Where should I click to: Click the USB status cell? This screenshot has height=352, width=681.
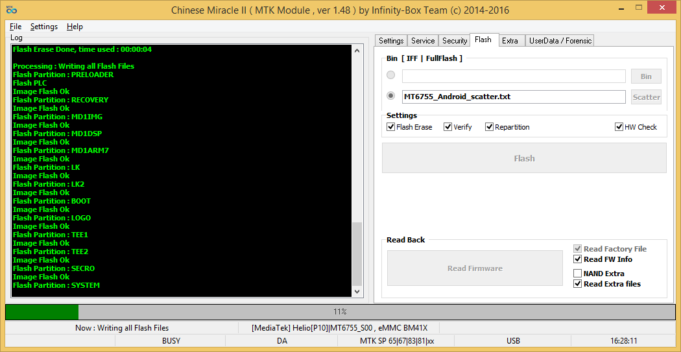tap(514, 341)
